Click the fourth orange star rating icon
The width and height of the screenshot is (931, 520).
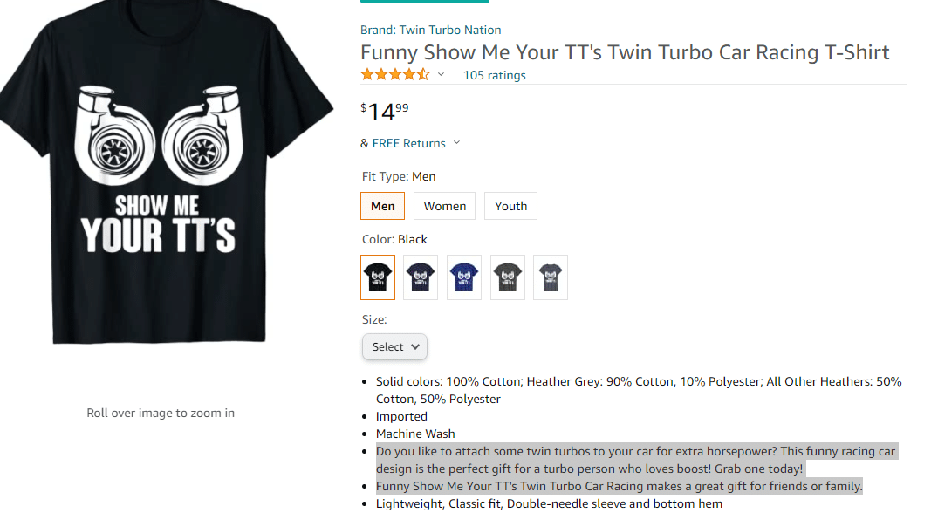[410, 74]
